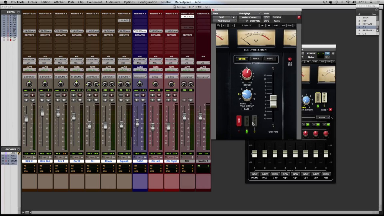384x216 pixels.
Task: Open the Kick In group assignment D: DRUMS dropdown
Action: click(x=29, y=77)
